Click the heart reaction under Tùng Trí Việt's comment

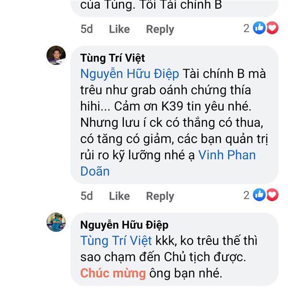click(x=272, y=195)
